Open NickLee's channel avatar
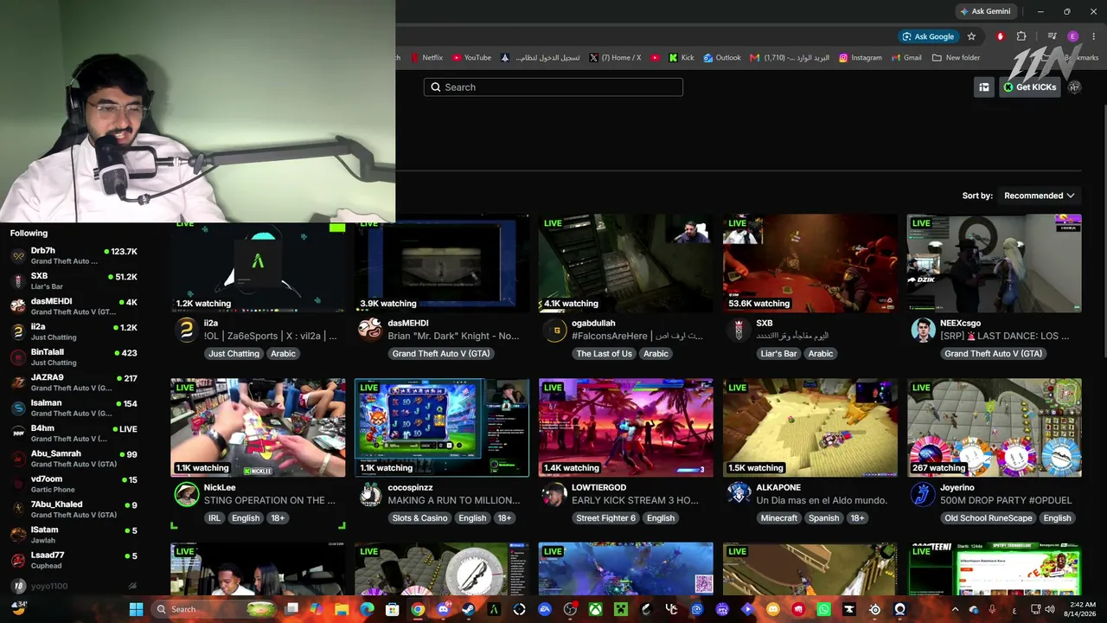The width and height of the screenshot is (1107, 623). [x=186, y=494]
